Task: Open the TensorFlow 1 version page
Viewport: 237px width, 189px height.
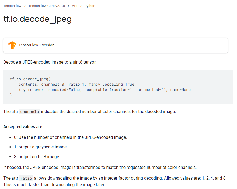Action: 36,45
